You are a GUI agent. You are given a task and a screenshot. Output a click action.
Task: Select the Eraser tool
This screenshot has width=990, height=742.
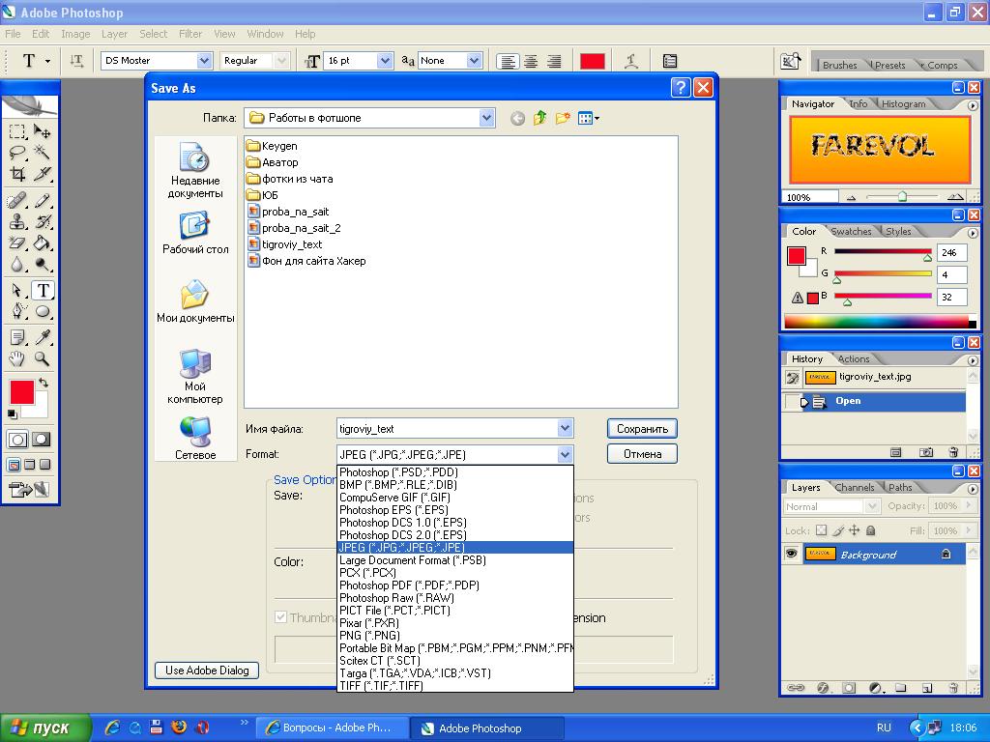point(17,243)
